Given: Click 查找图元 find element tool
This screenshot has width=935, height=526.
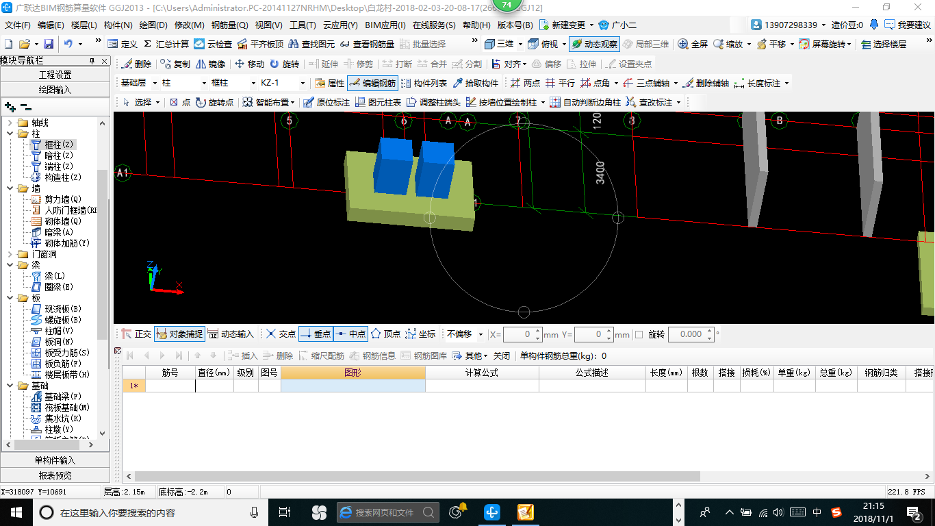Looking at the screenshot, I should coord(311,44).
